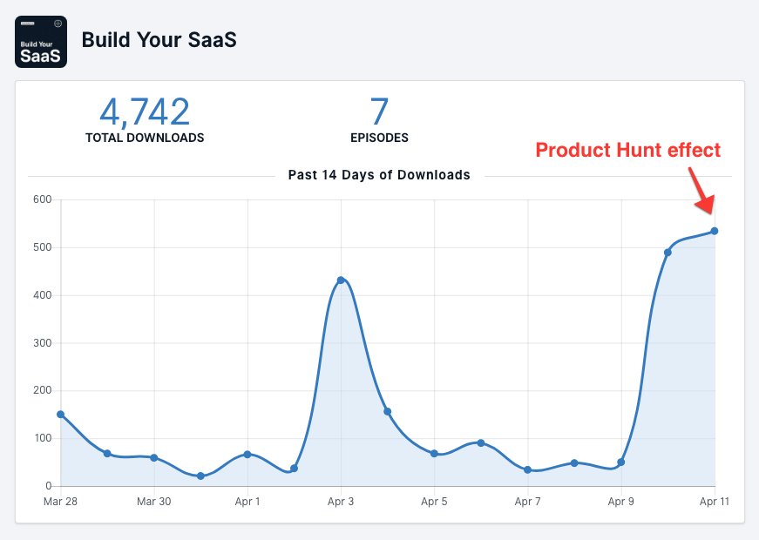
Task: Click the EPISODES caption text
Action: tap(379, 138)
